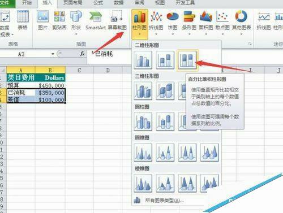
Task: Expand the 饼图 dropdown arrow
Action: tap(173, 34)
